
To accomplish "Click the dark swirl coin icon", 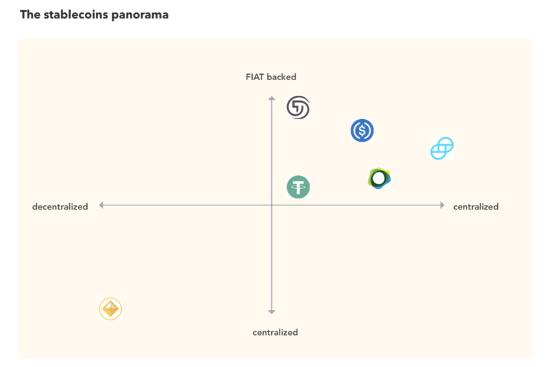I will (298, 107).
